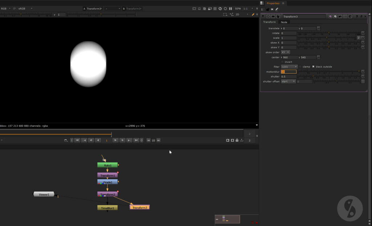
Task: Click the gray gradient tile color icon
Action: [x=335, y=16]
